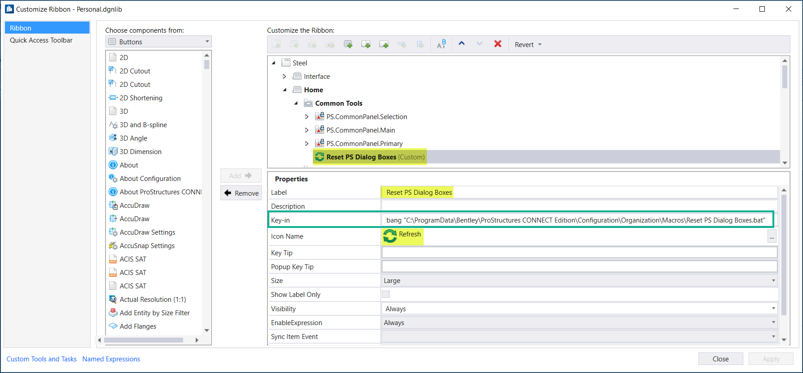Click the add-button icon with rounded grey frame
Screen dimensions: 803x373
tap(348, 44)
